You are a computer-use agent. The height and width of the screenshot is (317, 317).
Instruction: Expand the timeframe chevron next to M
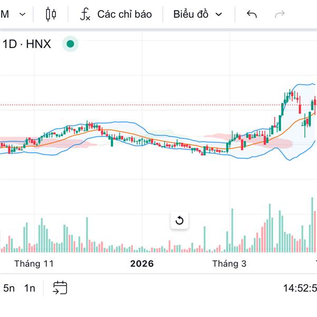(x=22, y=14)
